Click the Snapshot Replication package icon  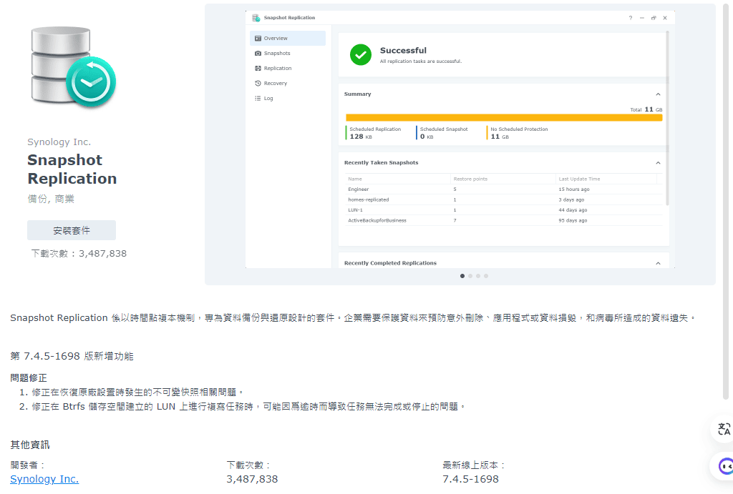[74, 66]
